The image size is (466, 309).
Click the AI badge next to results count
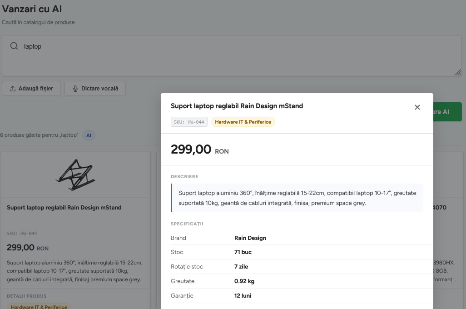coord(89,135)
